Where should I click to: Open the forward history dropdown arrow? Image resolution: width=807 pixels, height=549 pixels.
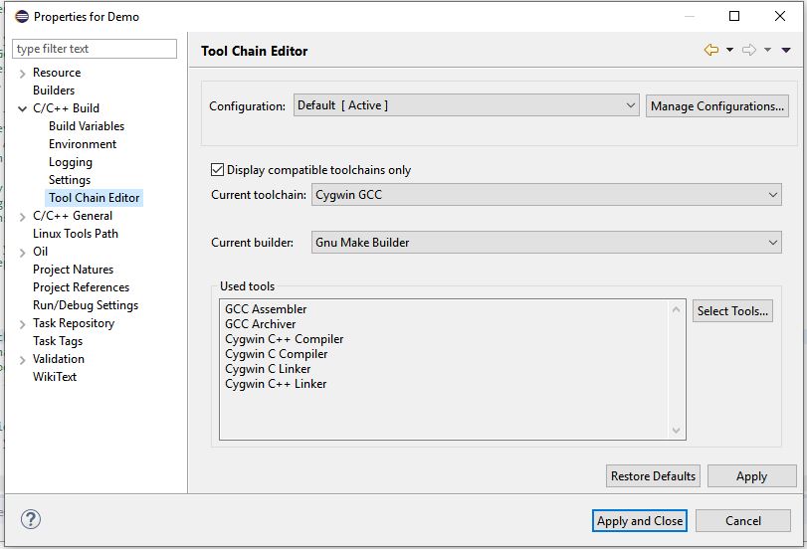point(767,50)
